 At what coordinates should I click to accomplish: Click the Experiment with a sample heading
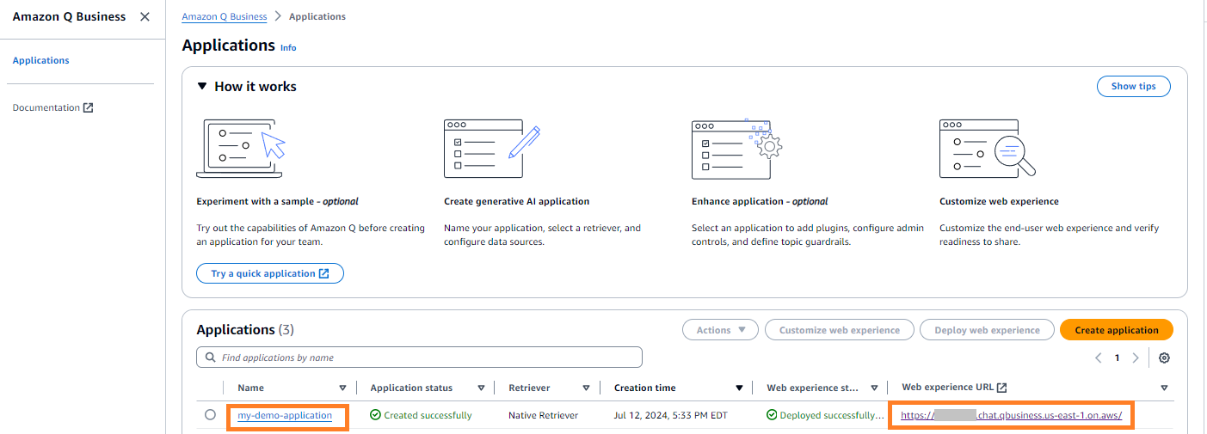coord(277,201)
